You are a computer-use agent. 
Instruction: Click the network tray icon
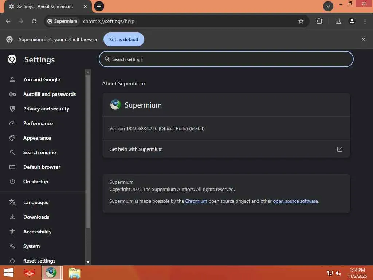click(x=330, y=273)
